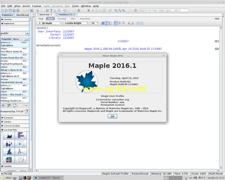The width and height of the screenshot is (225, 180).
Task: Toggle Underline formatting
Action: (110, 23)
